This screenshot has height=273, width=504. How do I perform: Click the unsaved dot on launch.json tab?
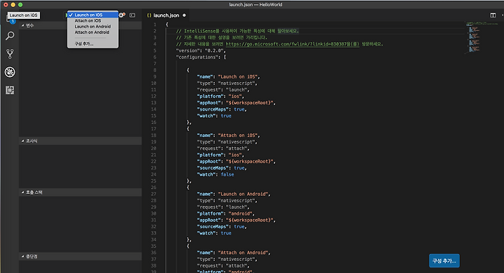(184, 15)
